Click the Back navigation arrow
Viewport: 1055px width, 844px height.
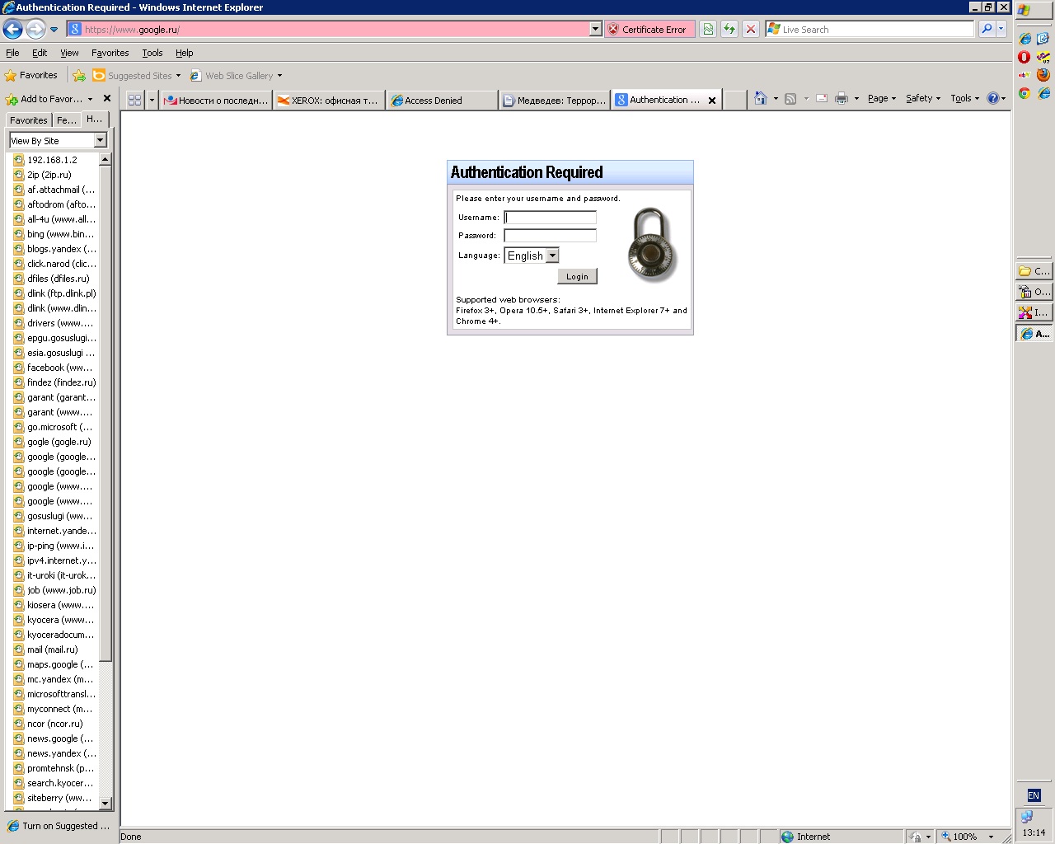tap(13, 30)
